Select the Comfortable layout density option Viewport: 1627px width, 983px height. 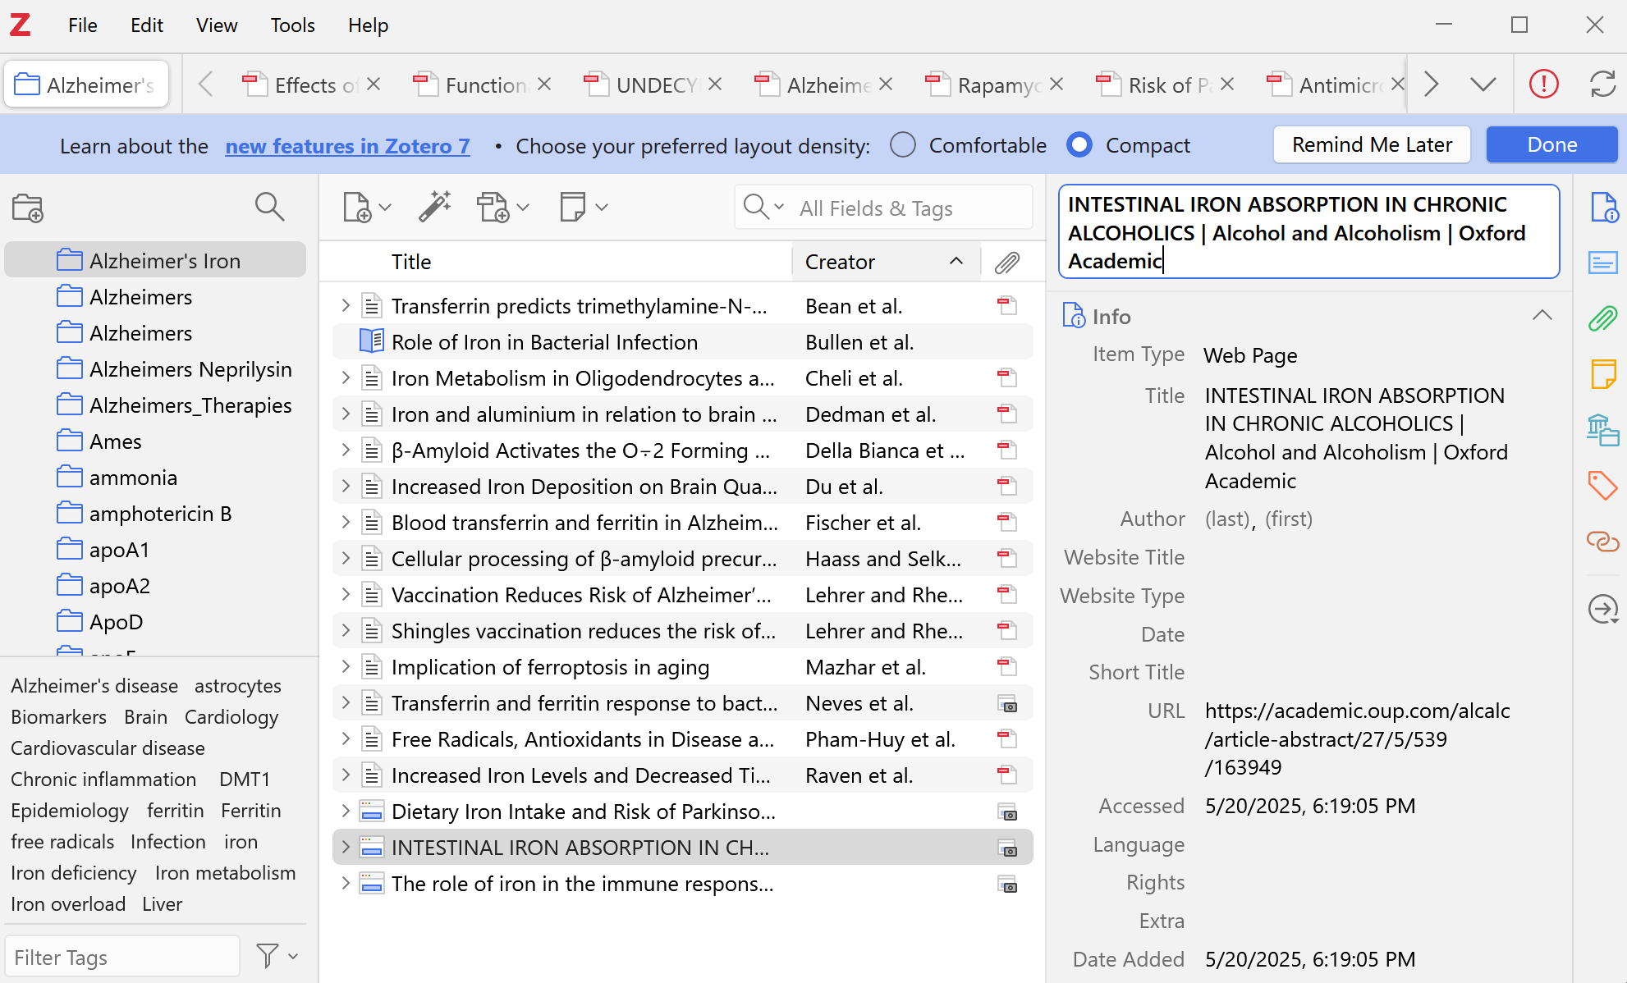[903, 145]
